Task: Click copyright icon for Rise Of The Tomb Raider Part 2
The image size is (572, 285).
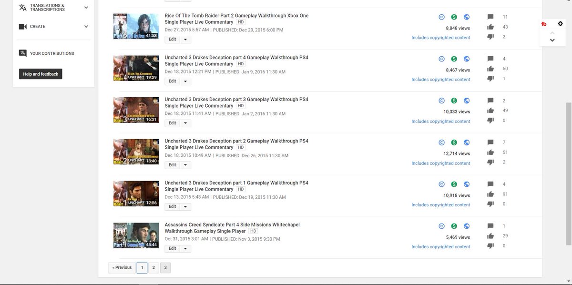Action: pyautogui.click(x=442, y=17)
